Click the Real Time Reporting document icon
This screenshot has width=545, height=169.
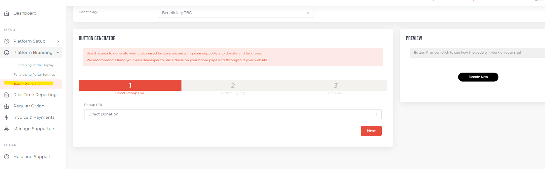[x=7, y=95]
